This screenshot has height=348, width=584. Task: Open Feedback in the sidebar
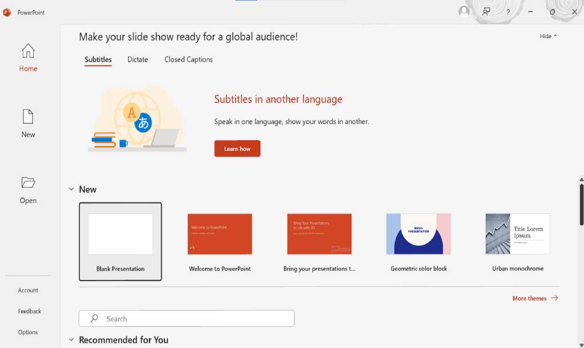[x=30, y=311]
